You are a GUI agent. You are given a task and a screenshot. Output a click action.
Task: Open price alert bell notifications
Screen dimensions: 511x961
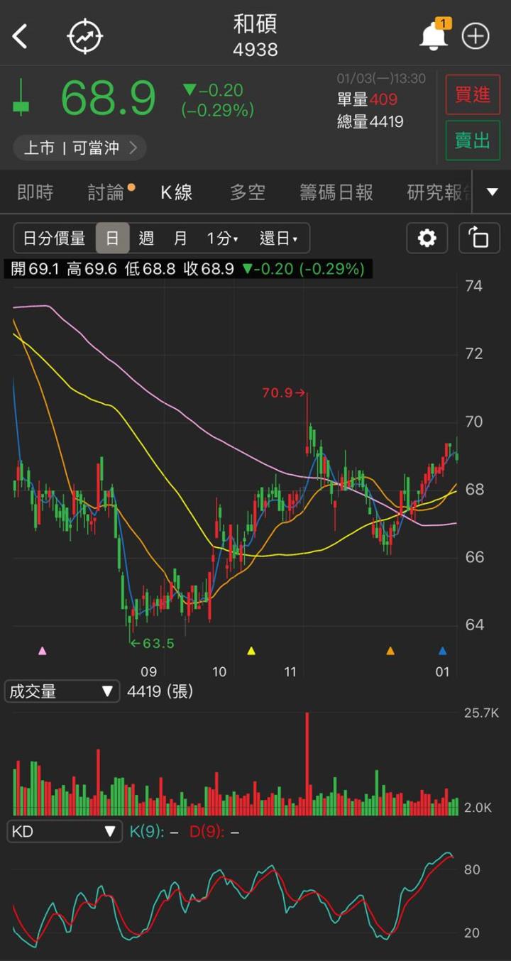point(434,35)
